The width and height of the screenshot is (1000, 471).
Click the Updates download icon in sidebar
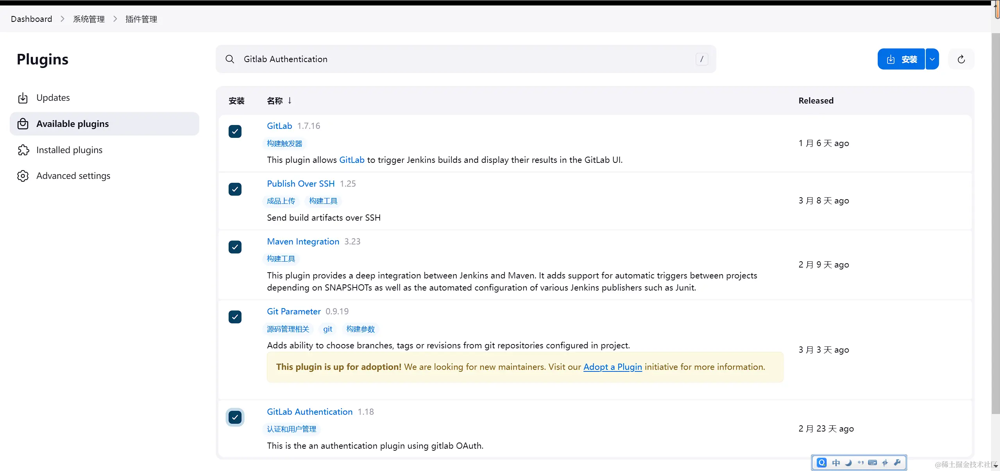pyautogui.click(x=23, y=98)
